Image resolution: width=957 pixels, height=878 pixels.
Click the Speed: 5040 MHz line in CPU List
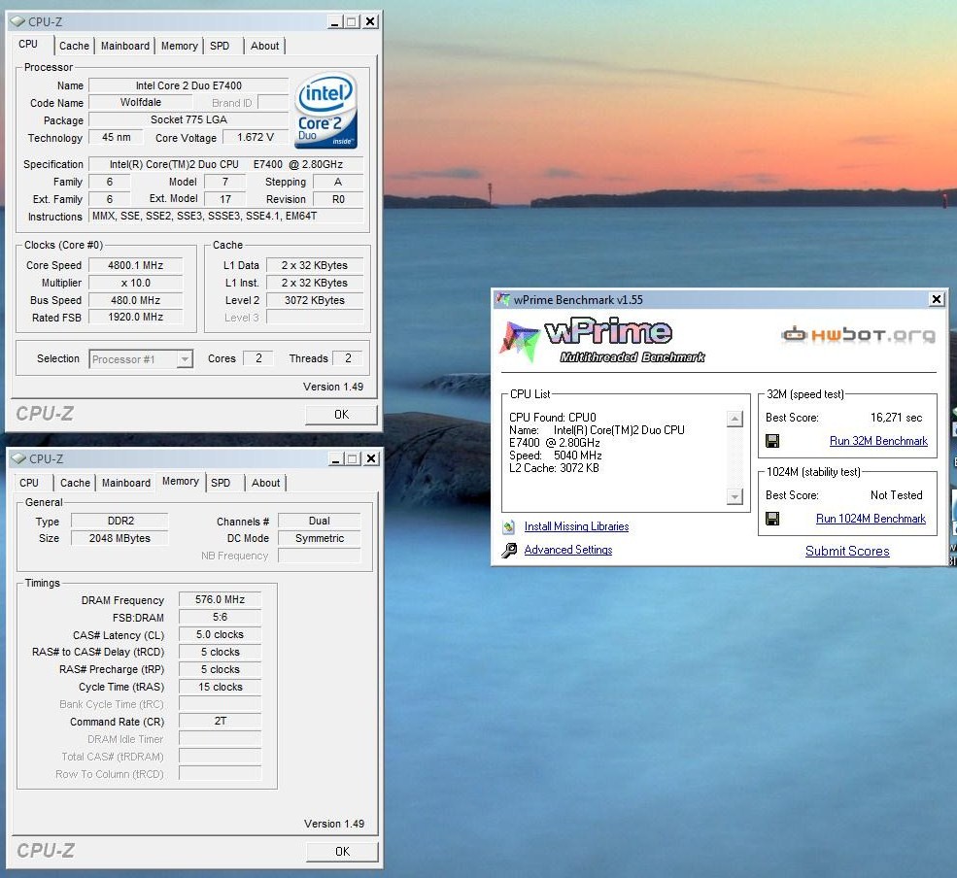[x=556, y=456]
